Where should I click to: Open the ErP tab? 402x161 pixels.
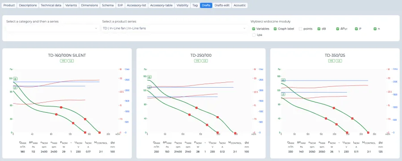(120, 5)
